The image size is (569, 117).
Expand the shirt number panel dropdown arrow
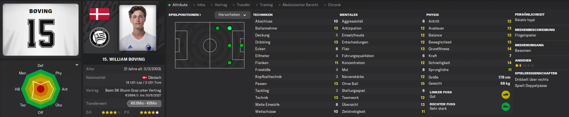tap(77, 5)
